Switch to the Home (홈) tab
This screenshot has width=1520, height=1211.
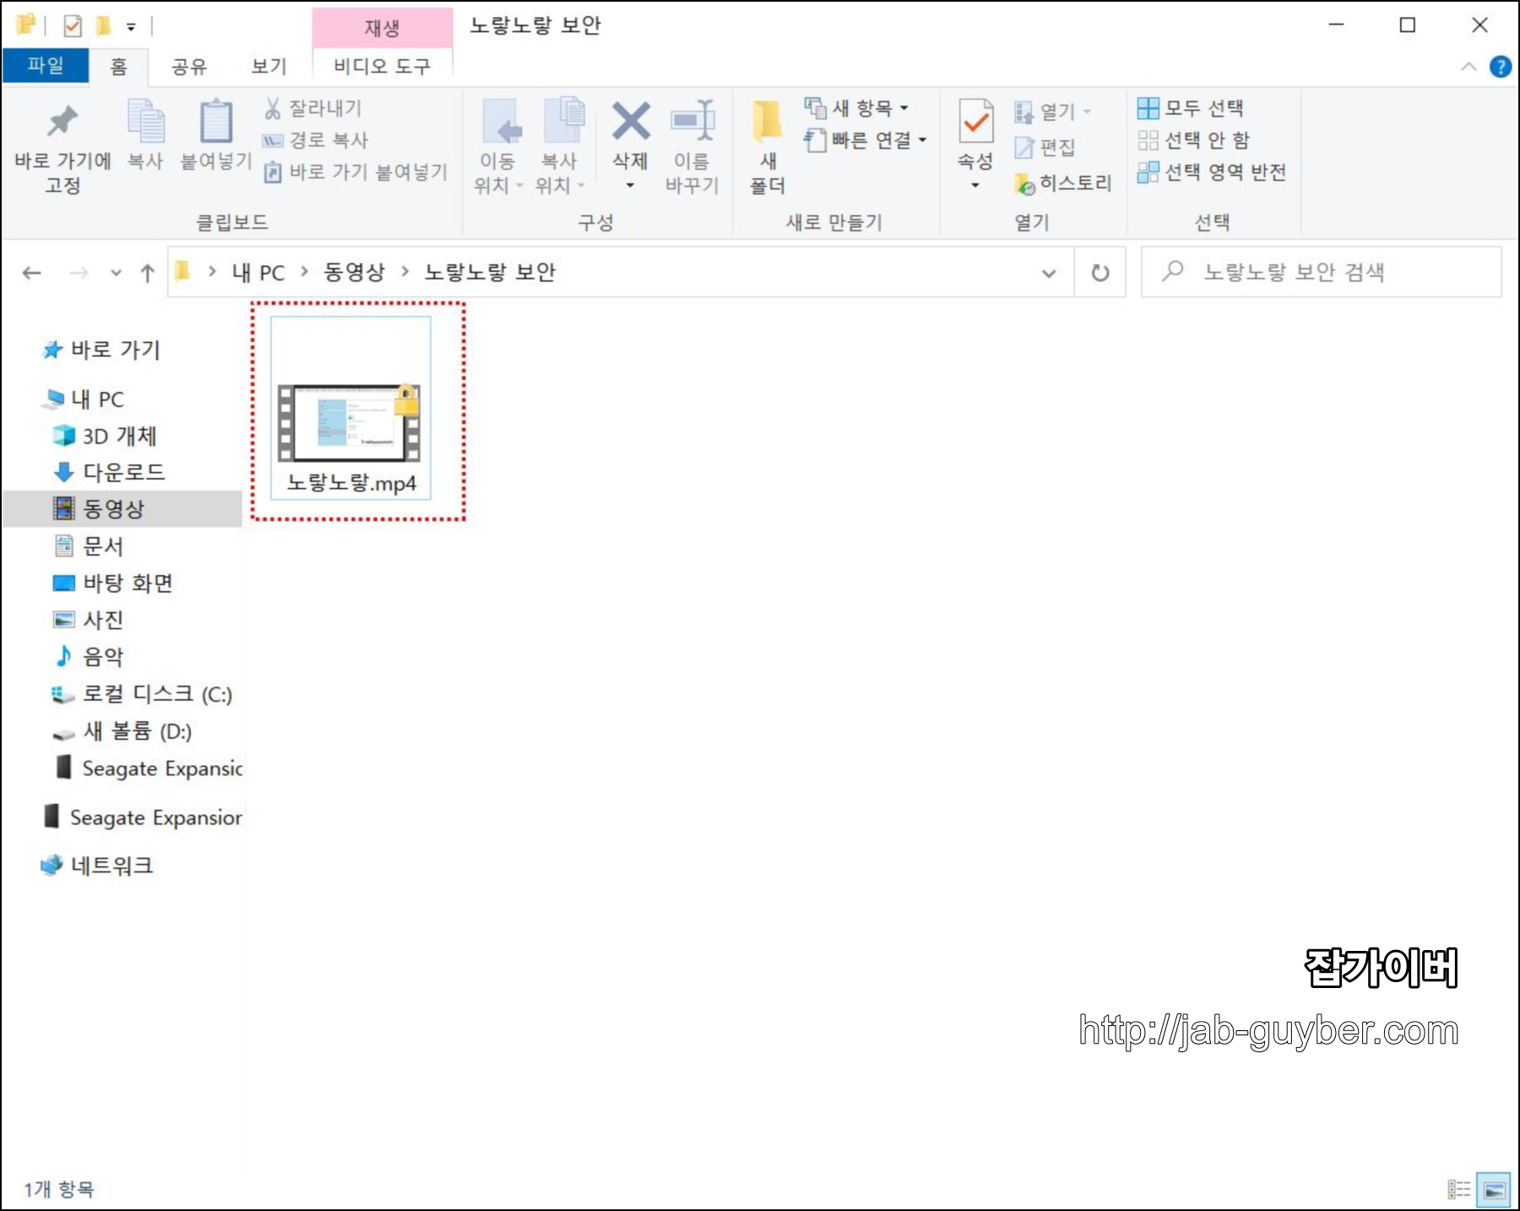[119, 67]
